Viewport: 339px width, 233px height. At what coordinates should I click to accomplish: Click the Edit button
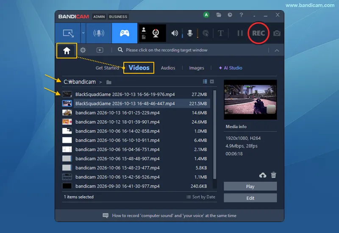click(250, 198)
